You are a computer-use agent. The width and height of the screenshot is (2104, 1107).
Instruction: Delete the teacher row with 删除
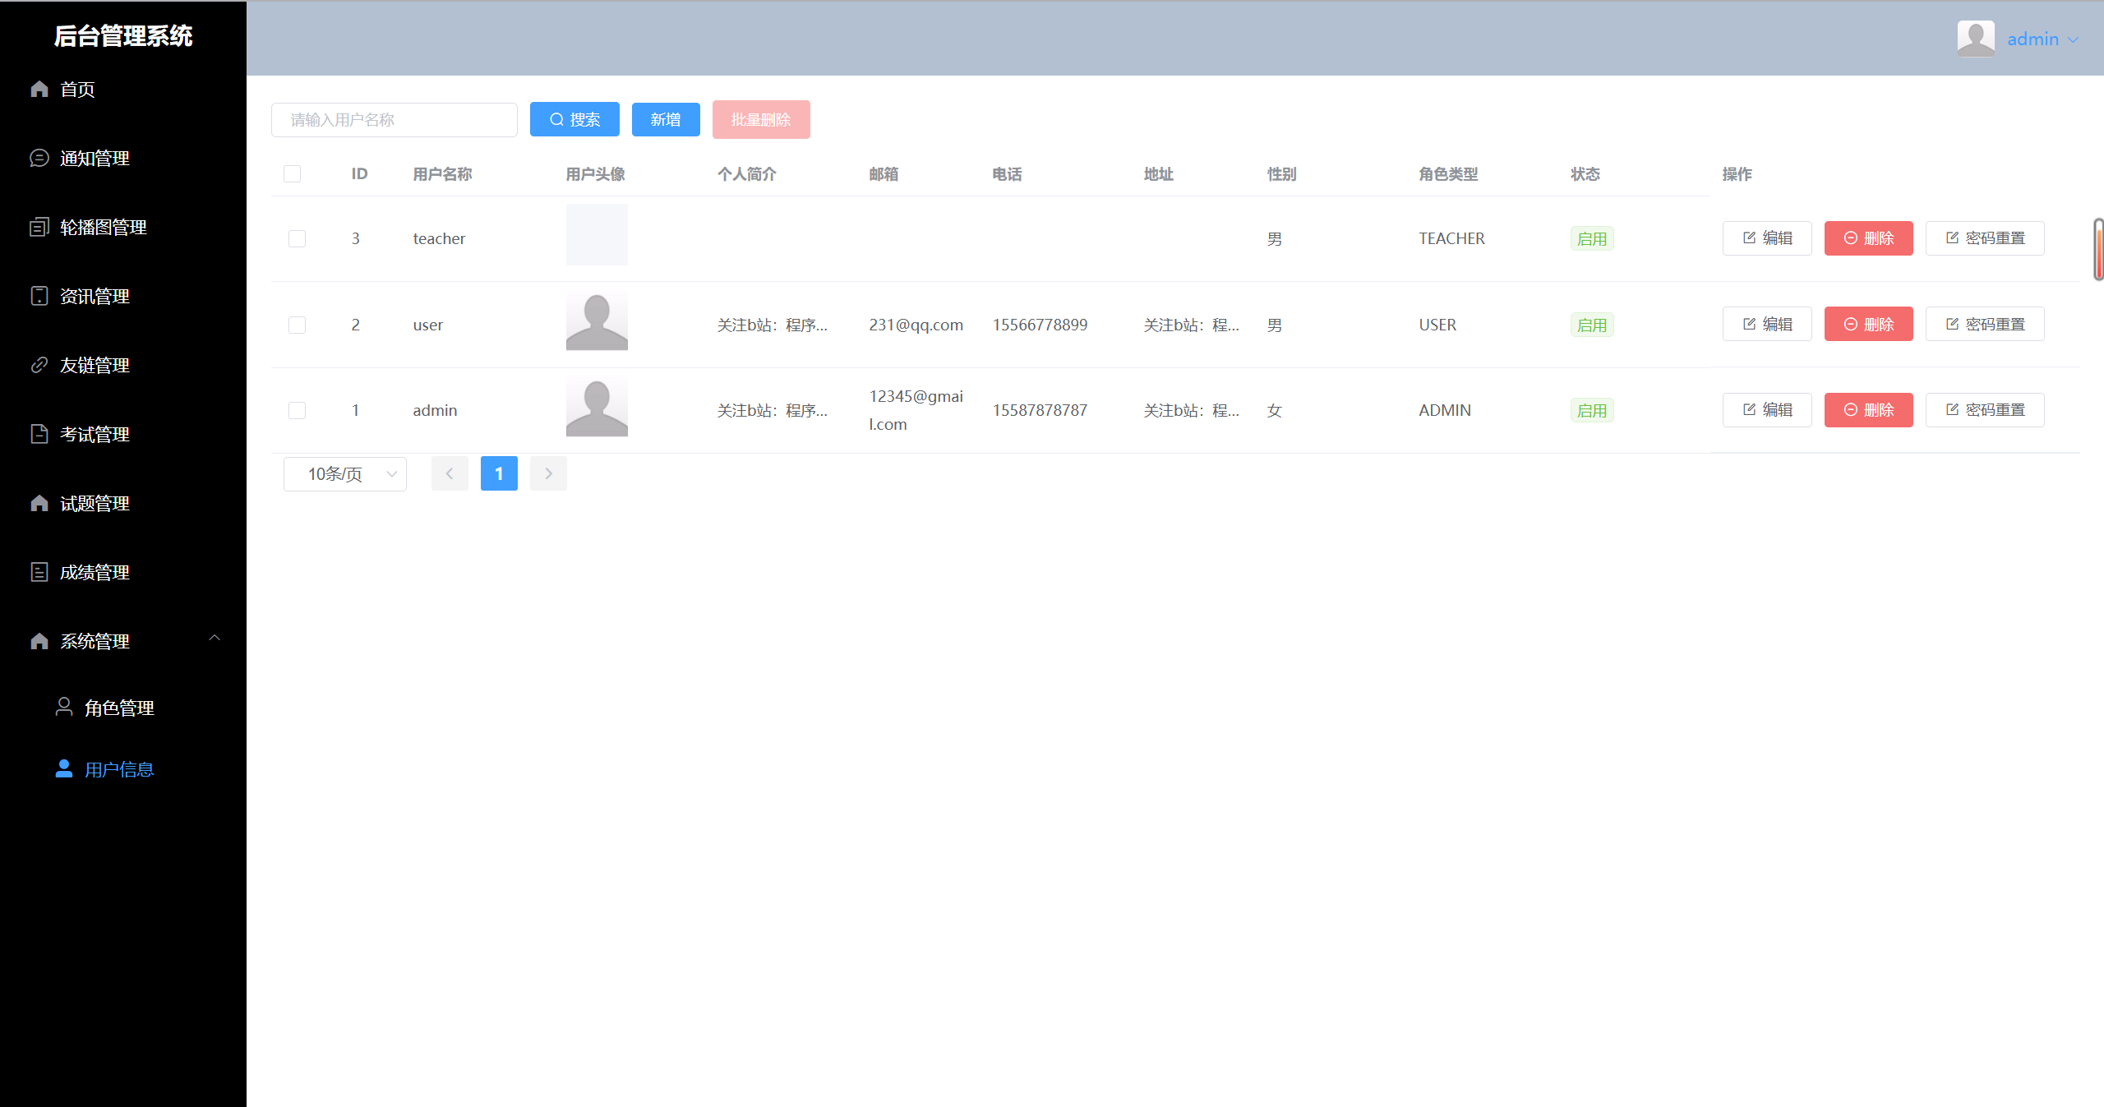pyautogui.click(x=1869, y=238)
